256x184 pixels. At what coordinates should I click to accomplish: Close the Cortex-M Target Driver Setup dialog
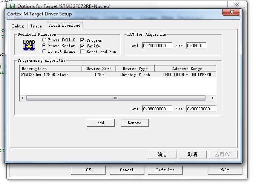231,12
